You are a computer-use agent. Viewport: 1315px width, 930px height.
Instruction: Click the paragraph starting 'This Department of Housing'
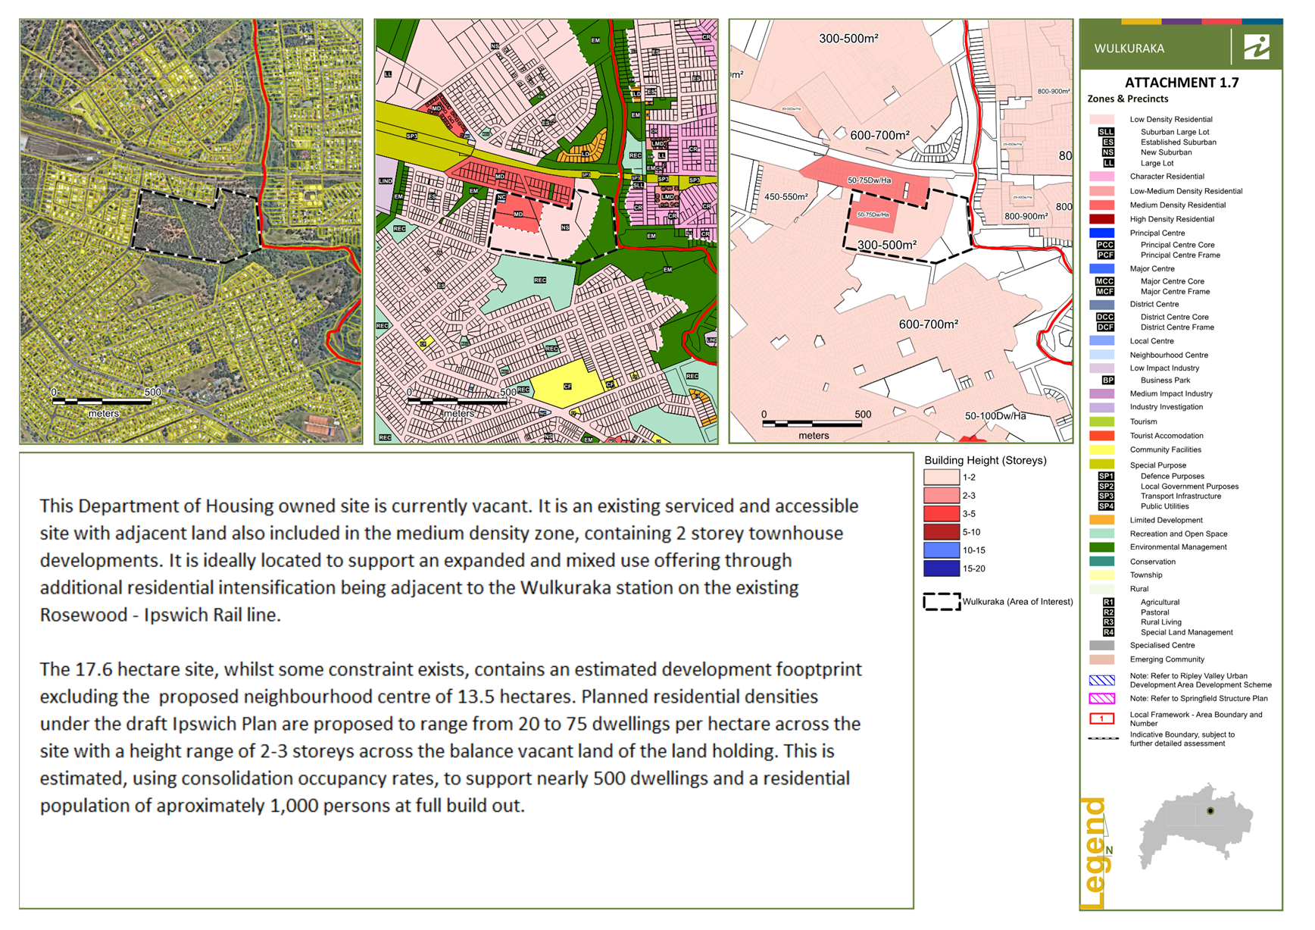click(450, 560)
